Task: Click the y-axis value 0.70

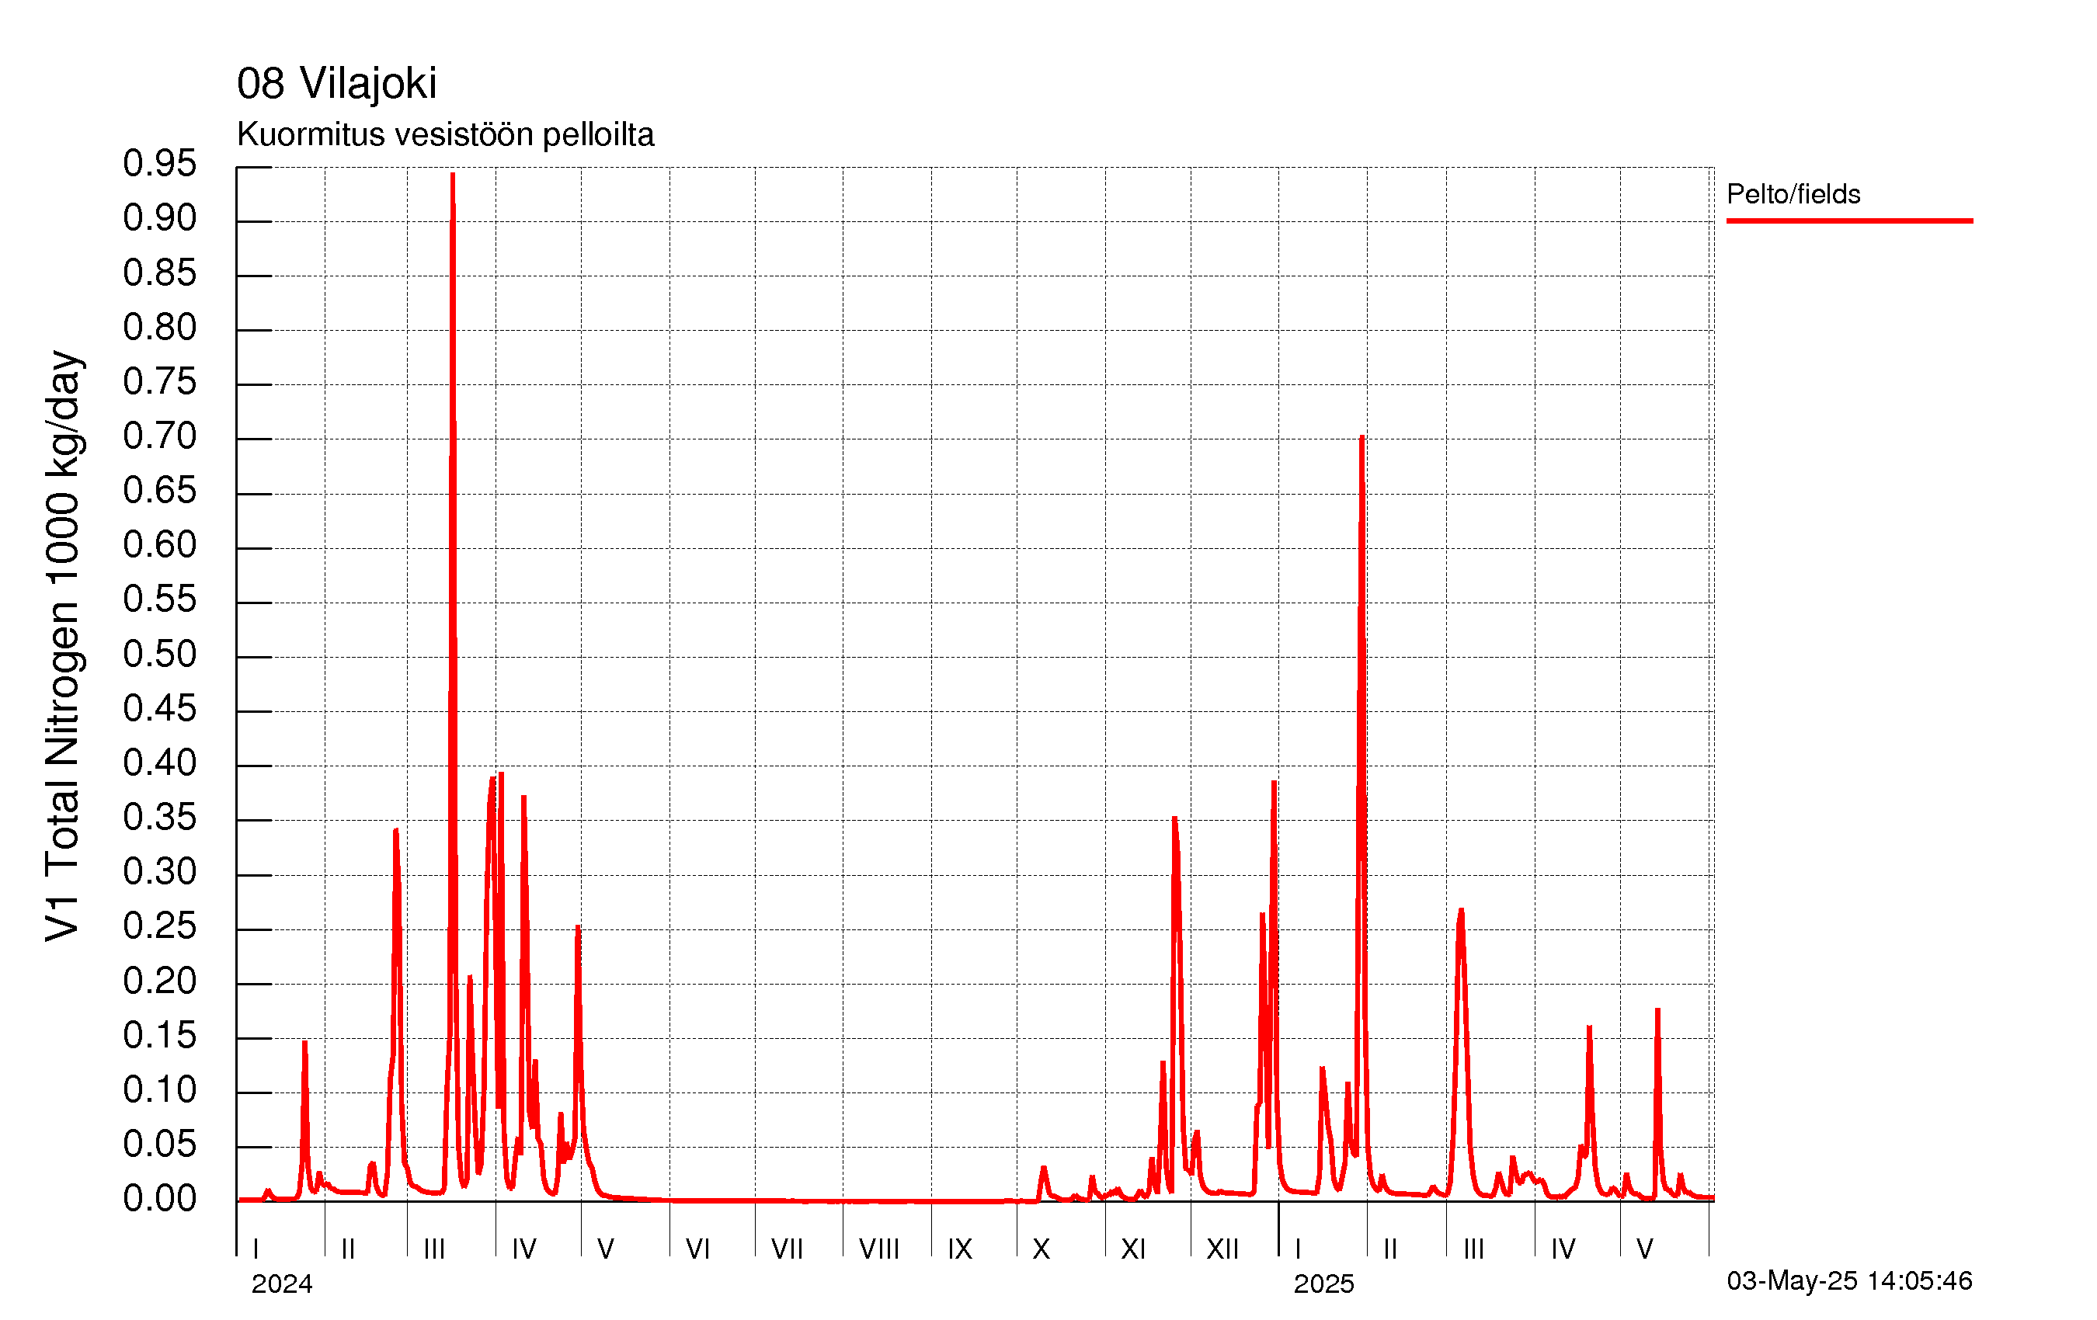Action: tap(159, 436)
